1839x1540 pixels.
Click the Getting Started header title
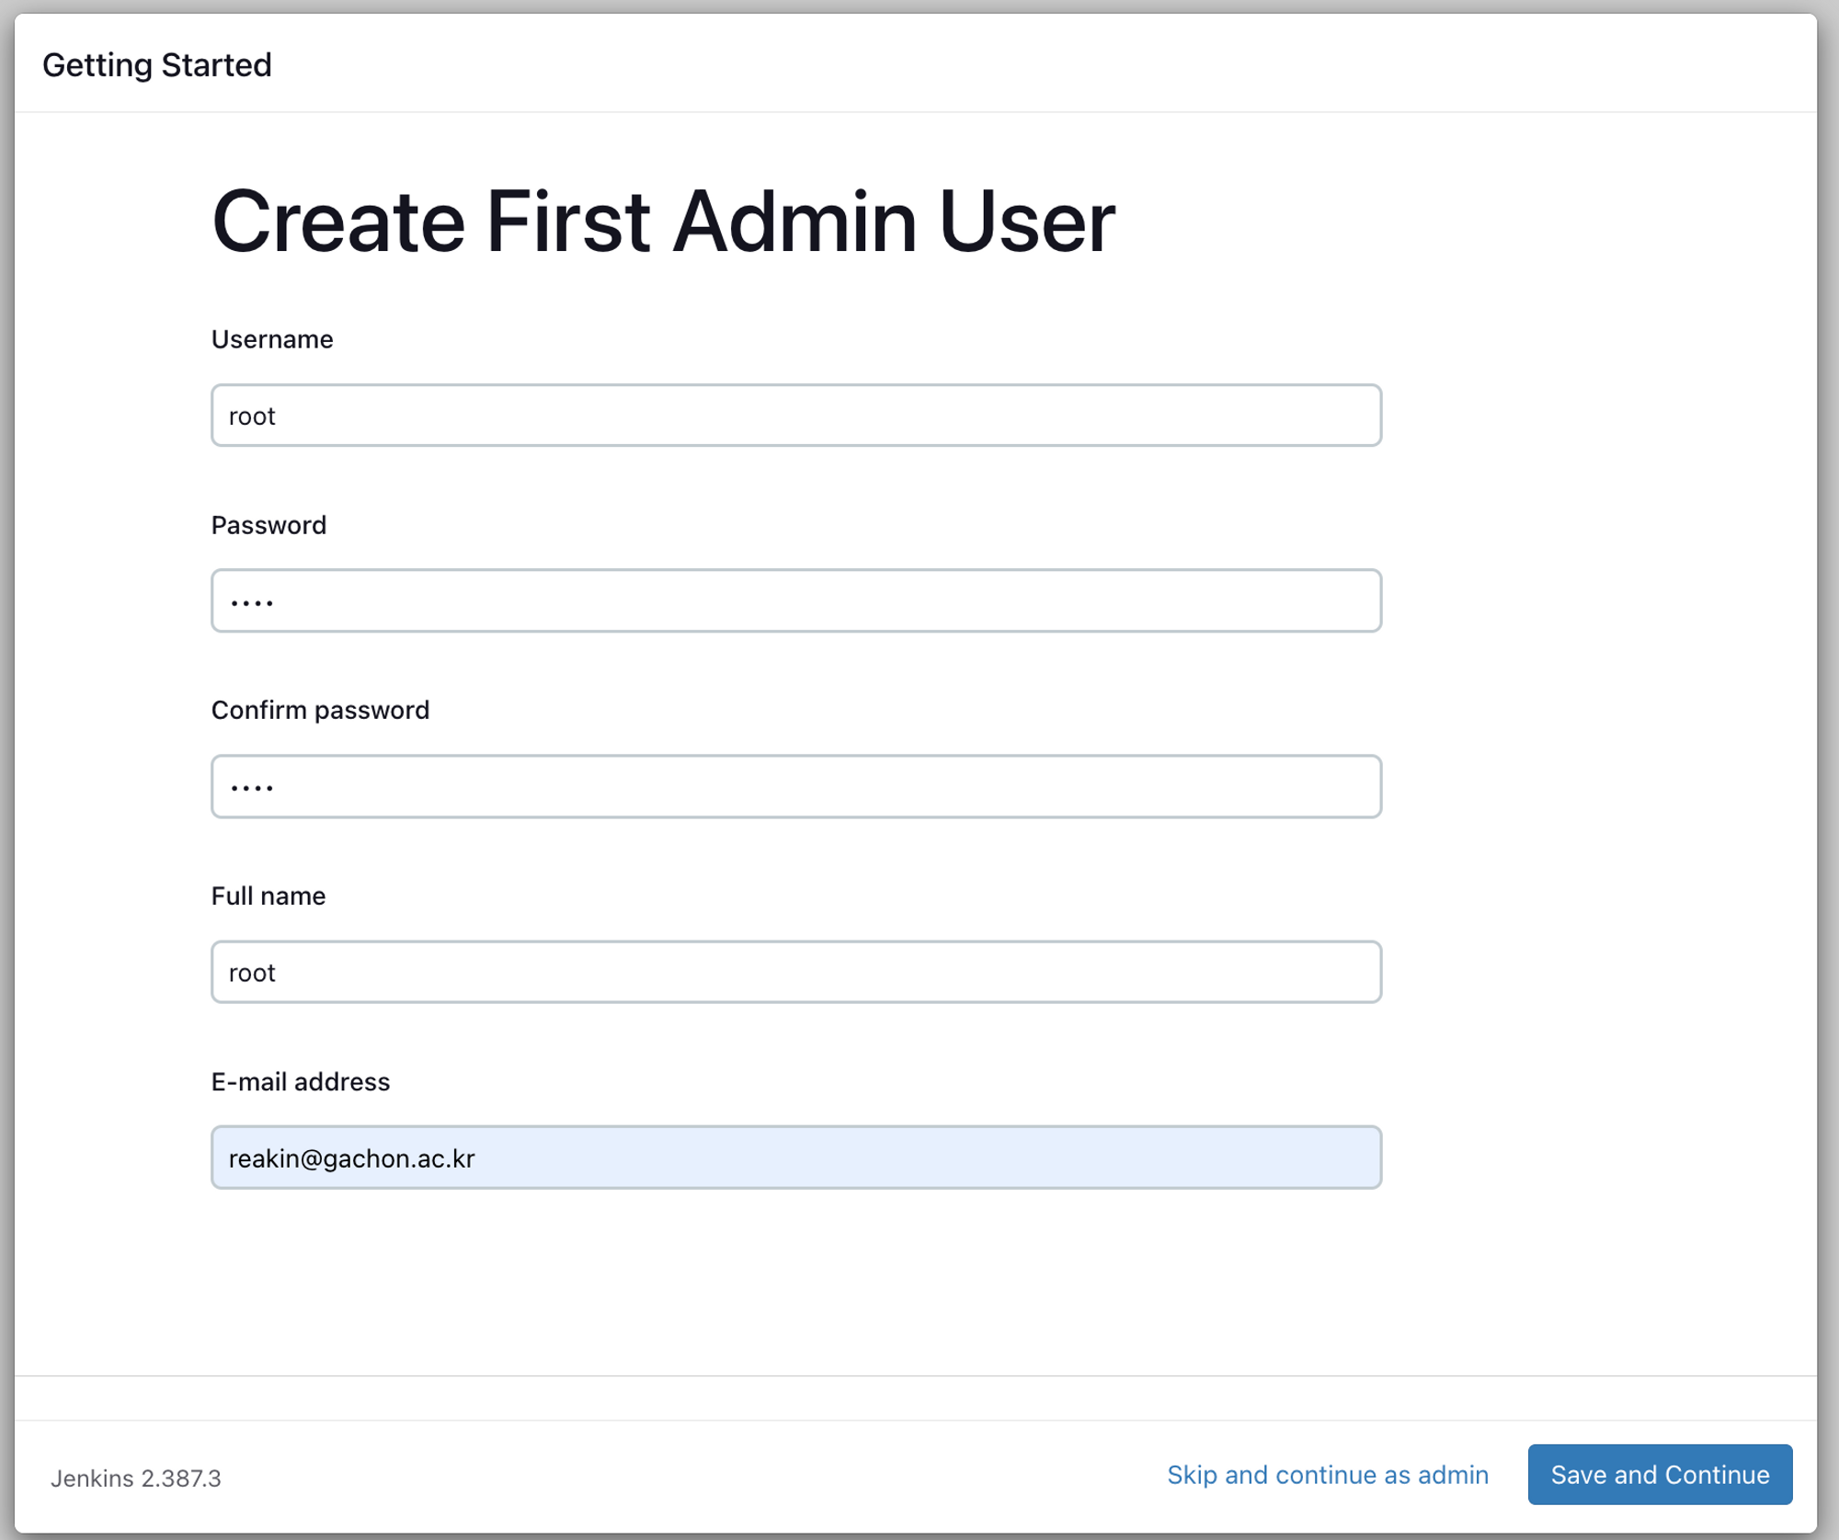coord(157,65)
